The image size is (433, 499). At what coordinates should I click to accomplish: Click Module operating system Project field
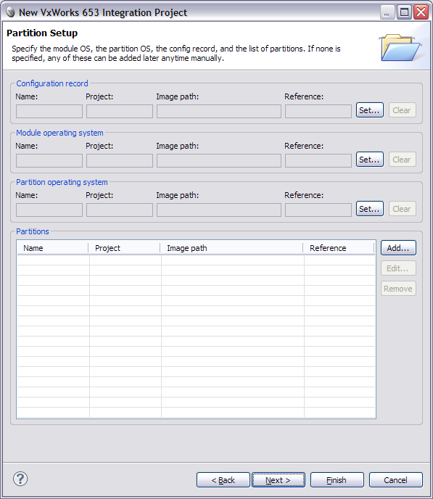(120, 161)
